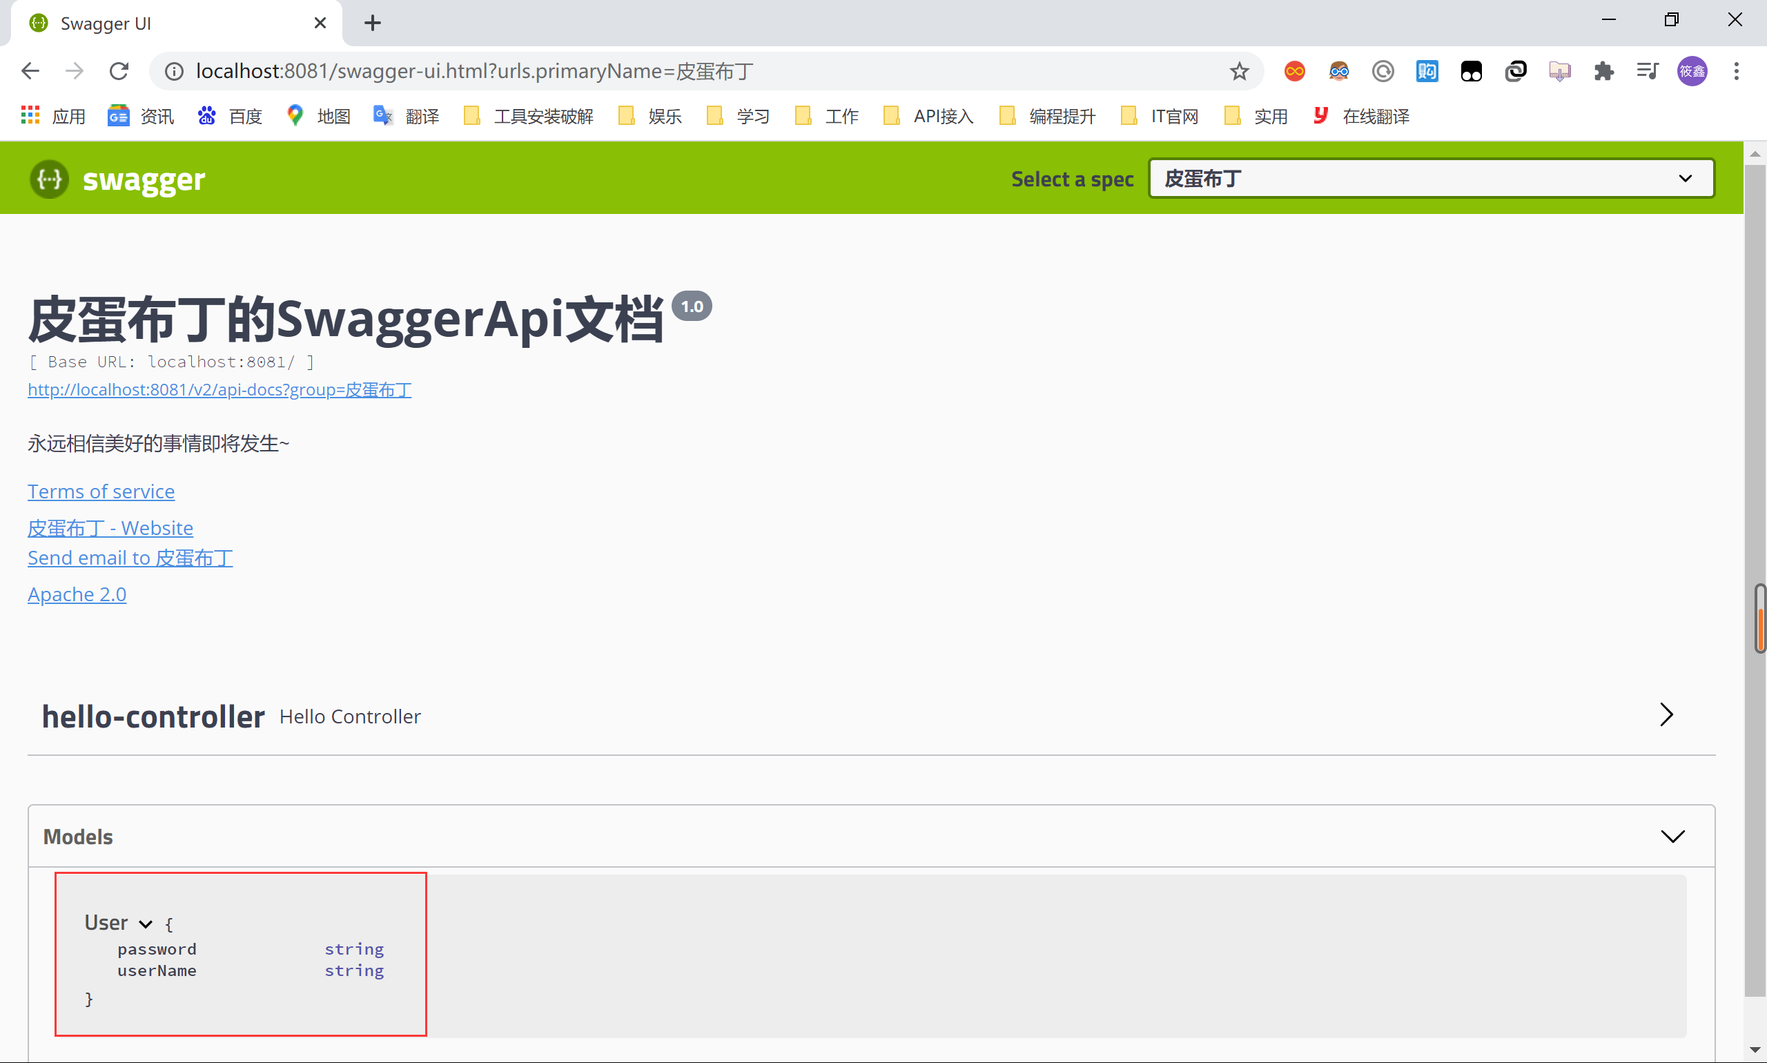Open Terms of service link
This screenshot has height=1063, width=1767.
pyautogui.click(x=101, y=490)
